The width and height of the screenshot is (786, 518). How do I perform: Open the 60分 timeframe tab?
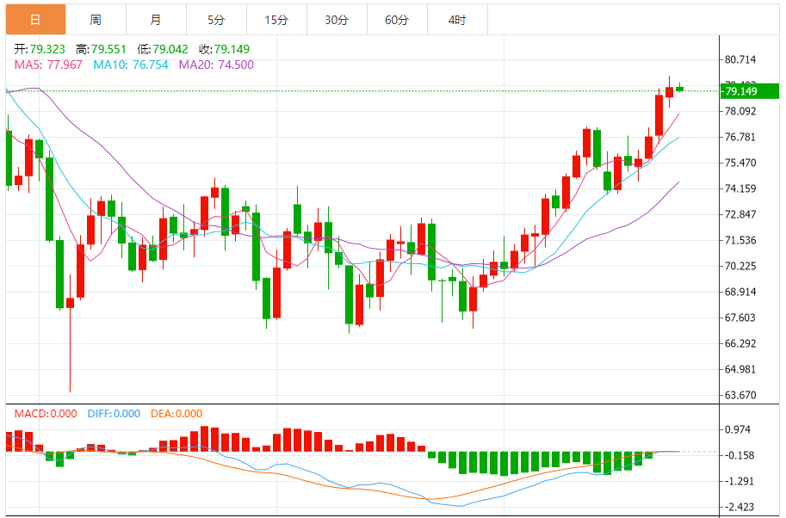(x=397, y=20)
